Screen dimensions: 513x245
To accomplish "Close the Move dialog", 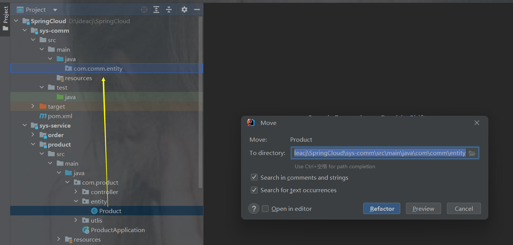I will click(477, 123).
